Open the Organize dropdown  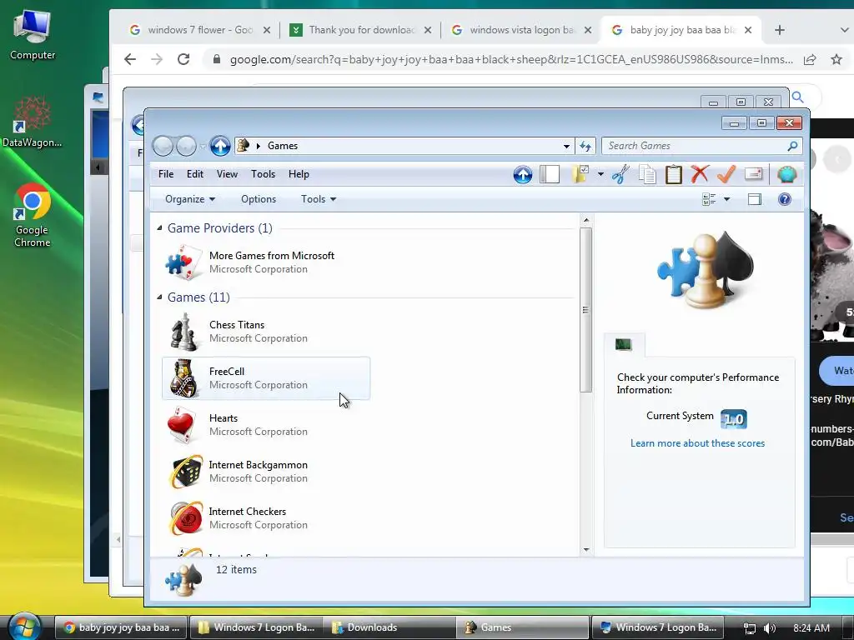(x=190, y=199)
